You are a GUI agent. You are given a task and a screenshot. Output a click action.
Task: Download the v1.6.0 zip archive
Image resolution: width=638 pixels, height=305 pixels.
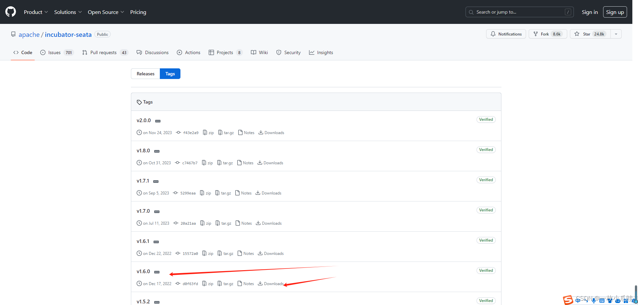click(208, 284)
